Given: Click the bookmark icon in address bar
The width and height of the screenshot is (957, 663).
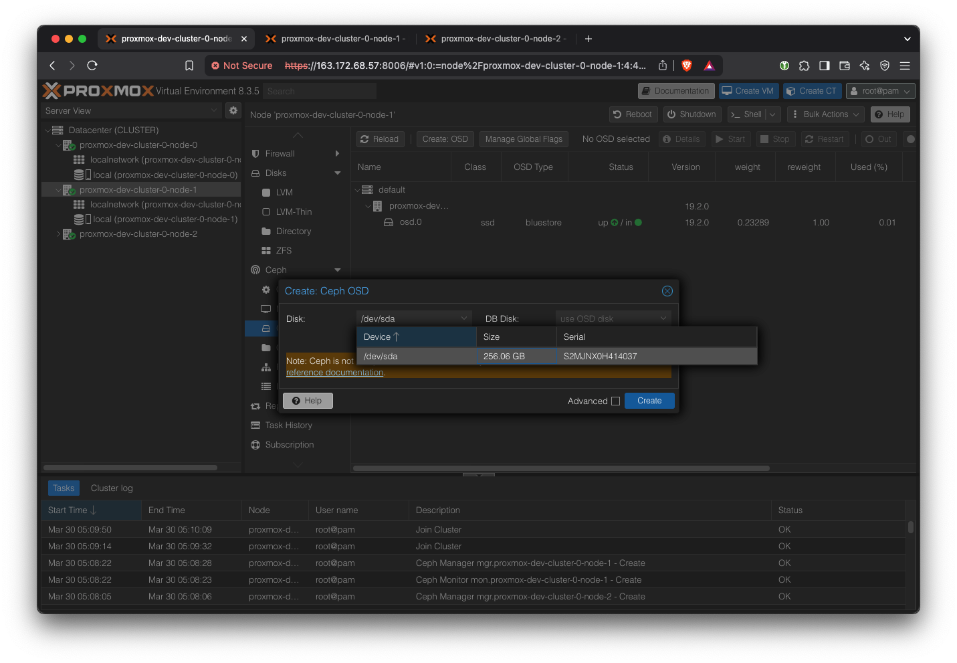Looking at the screenshot, I should 189,66.
